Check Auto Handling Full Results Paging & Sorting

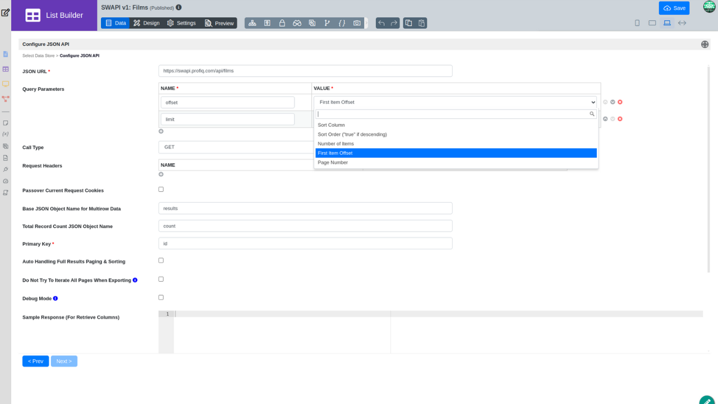coord(161,260)
